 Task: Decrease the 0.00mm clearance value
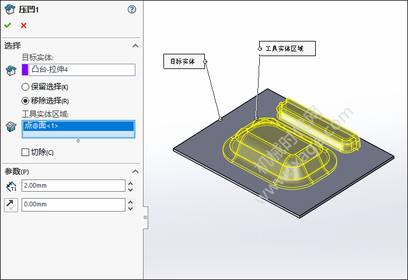131,208
